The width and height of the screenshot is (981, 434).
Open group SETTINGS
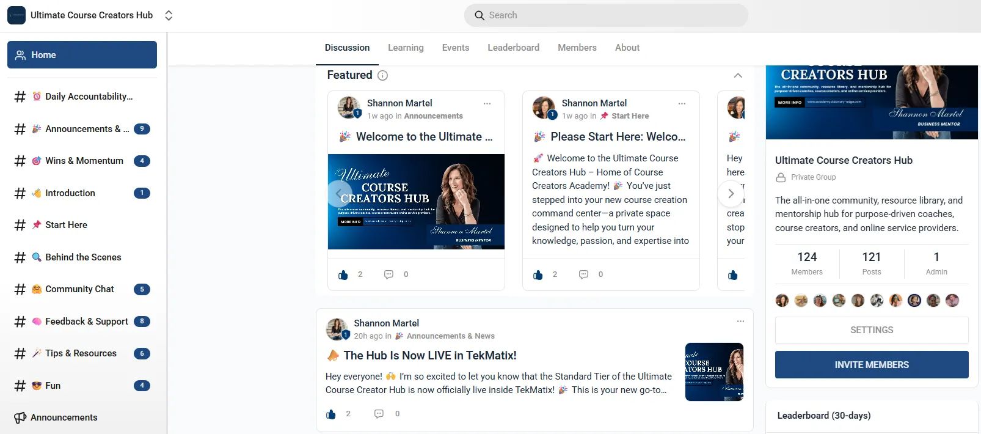point(872,330)
